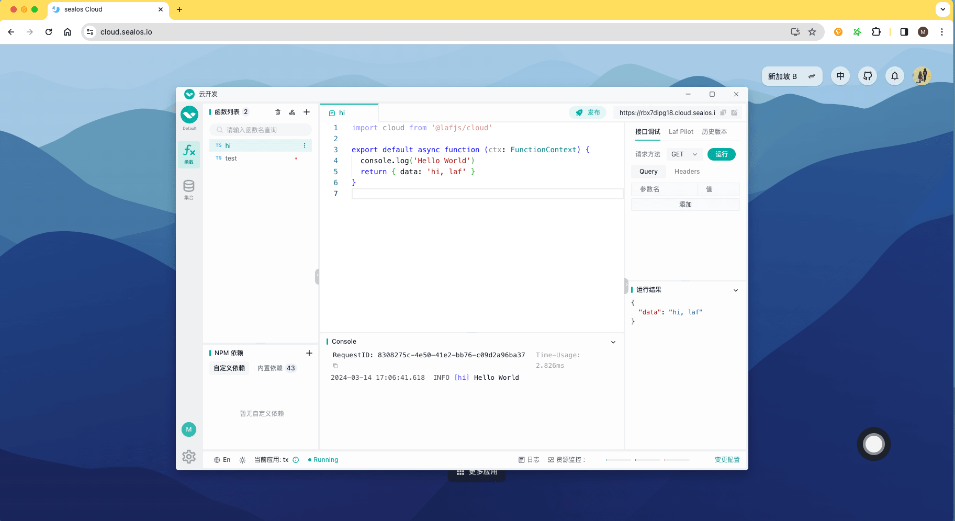Click the 发布 publish button

click(x=588, y=112)
